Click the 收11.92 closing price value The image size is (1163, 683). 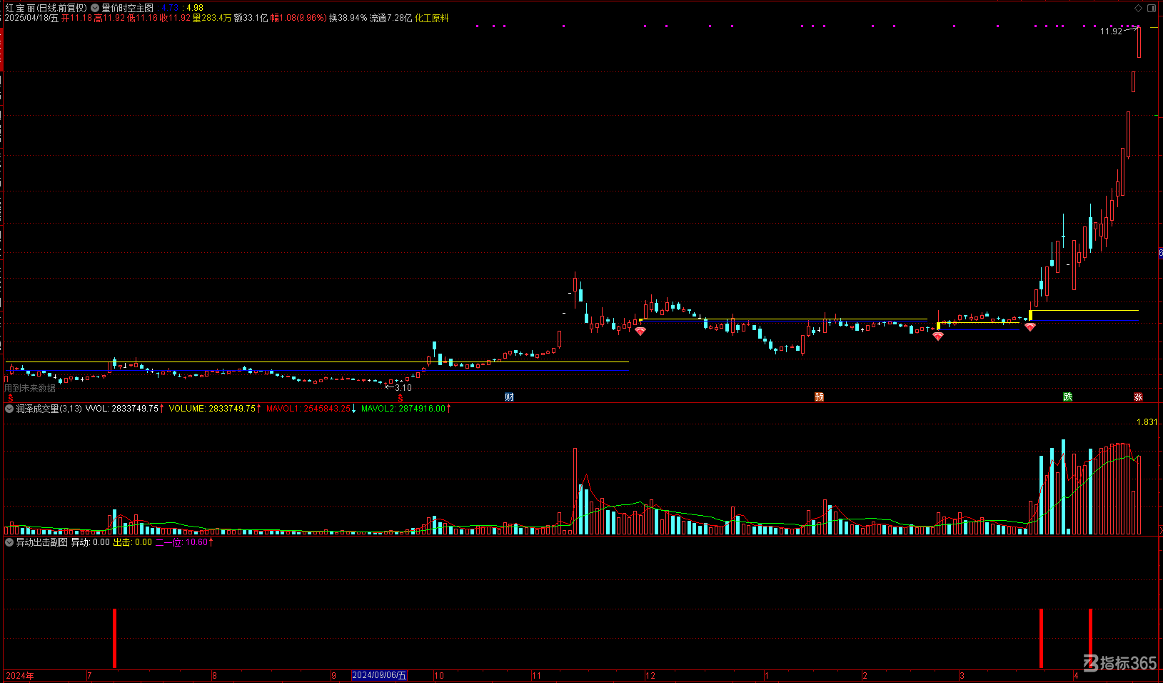pos(175,18)
